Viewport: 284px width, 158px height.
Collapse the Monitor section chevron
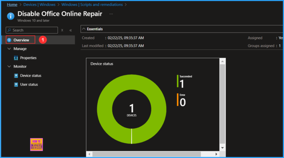(9, 67)
